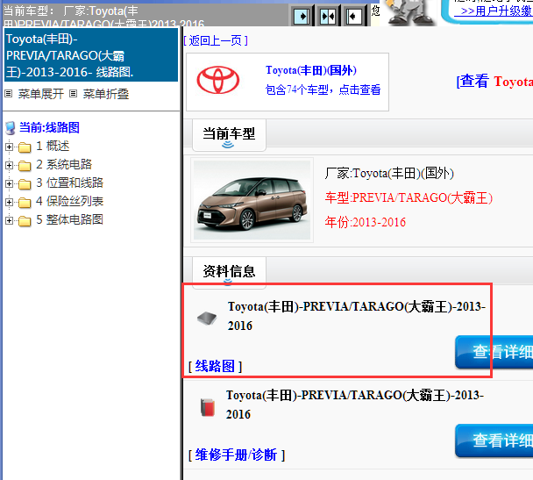533x480 pixels.
Task: Open the [线路图] category link
Action: pyautogui.click(x=215, y=367)
